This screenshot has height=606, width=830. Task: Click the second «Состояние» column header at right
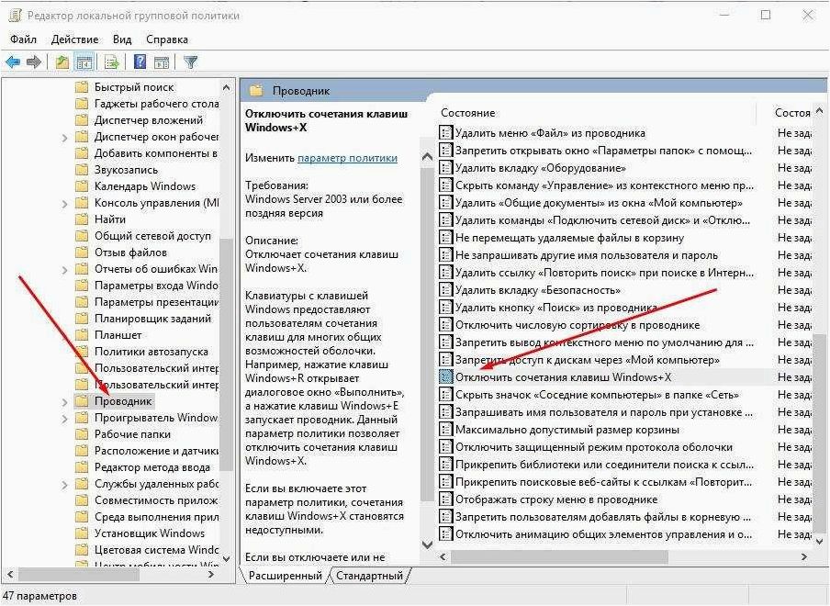click(x=792, y=113)
